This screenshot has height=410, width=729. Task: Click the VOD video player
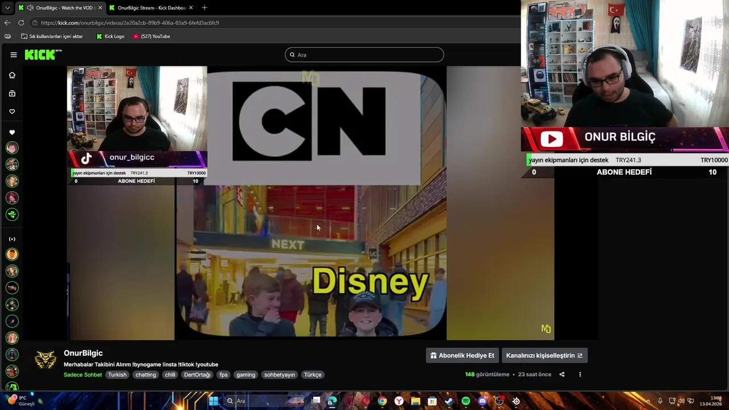coord(310,203)
